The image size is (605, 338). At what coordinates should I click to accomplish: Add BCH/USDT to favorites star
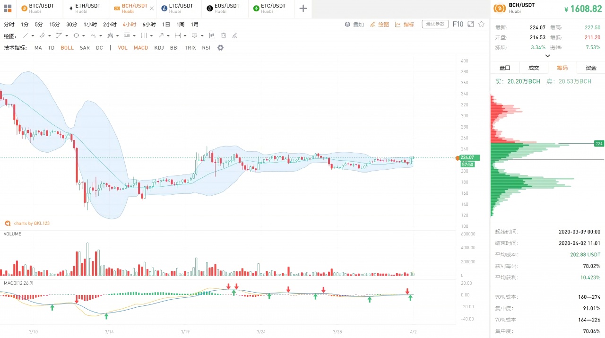[481, 24]
